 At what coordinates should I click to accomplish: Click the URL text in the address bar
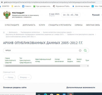point(49,2)
